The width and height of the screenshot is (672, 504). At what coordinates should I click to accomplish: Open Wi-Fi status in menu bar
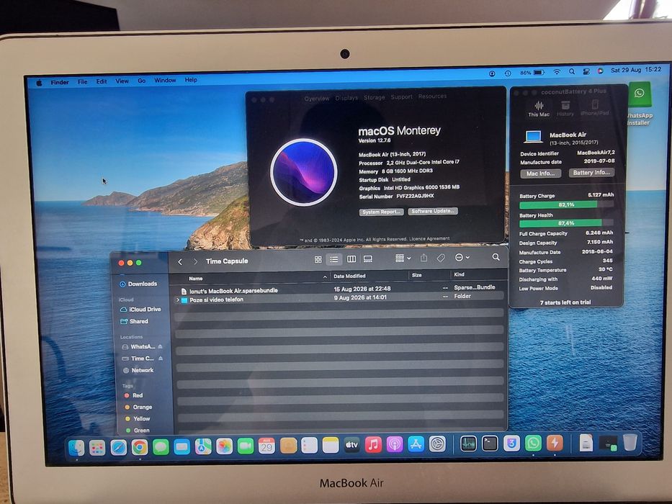pos(557,72)
